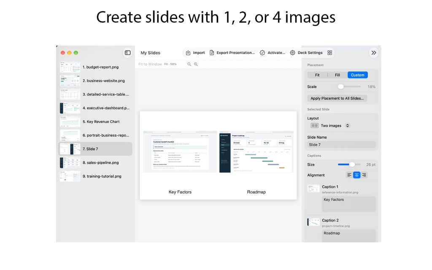432x270 pixels.
Task: Select slide 8 sales-pipeline.png
Action: pyautogui.click(x=95, y=162)
